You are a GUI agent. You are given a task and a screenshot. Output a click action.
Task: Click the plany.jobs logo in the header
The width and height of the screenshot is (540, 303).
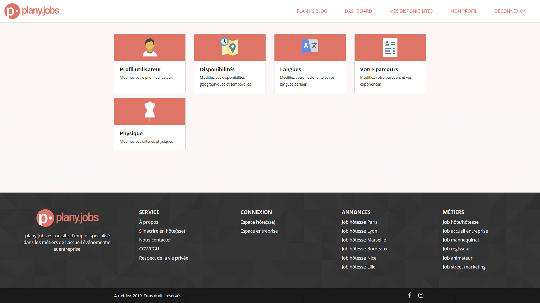pyautogui.click(x=31, y=10)
